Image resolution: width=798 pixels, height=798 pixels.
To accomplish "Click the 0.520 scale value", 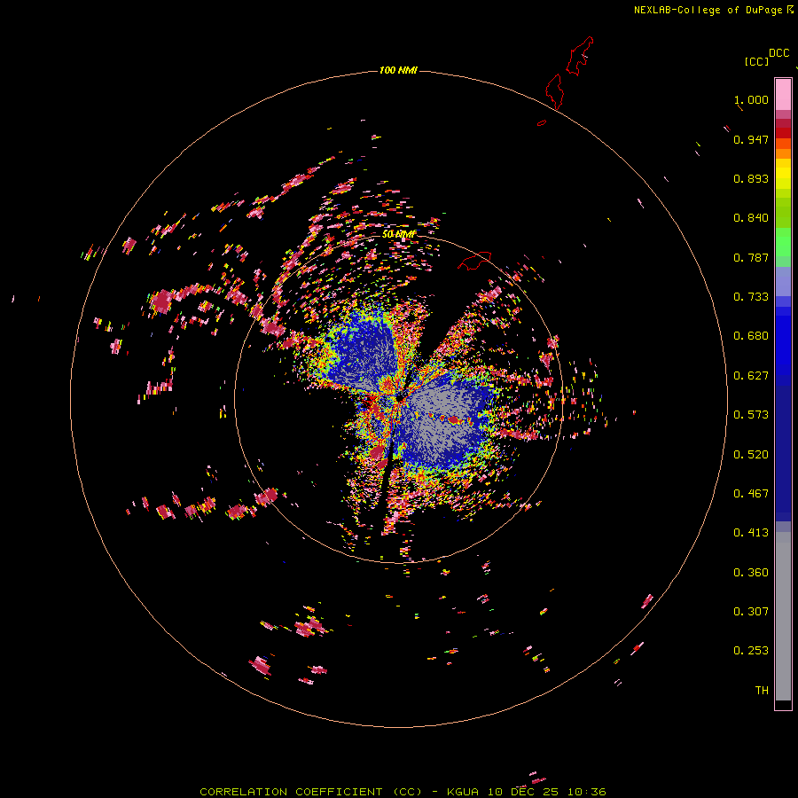I will 751,455.
